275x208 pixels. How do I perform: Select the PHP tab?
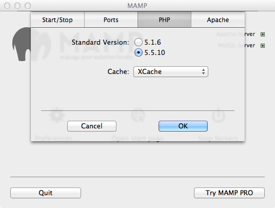click(x=164, y=20)
